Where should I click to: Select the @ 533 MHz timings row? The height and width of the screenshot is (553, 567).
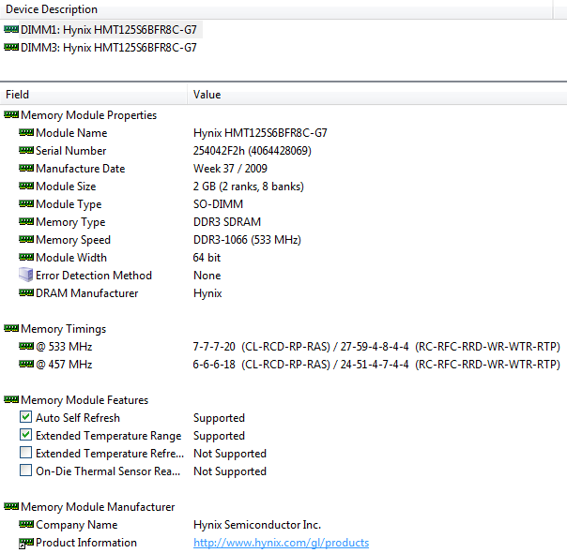click(64, 347)
